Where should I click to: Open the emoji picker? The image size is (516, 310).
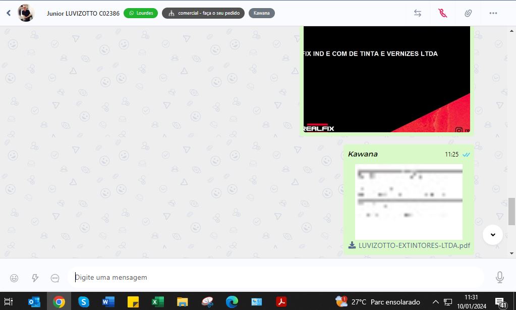click(14, 278)
